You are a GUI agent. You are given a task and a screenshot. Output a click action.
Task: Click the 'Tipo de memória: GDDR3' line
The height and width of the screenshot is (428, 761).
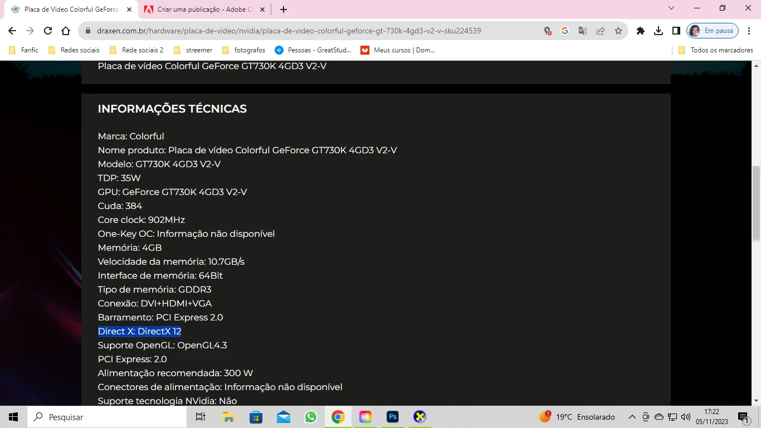[x=154, y=289]
